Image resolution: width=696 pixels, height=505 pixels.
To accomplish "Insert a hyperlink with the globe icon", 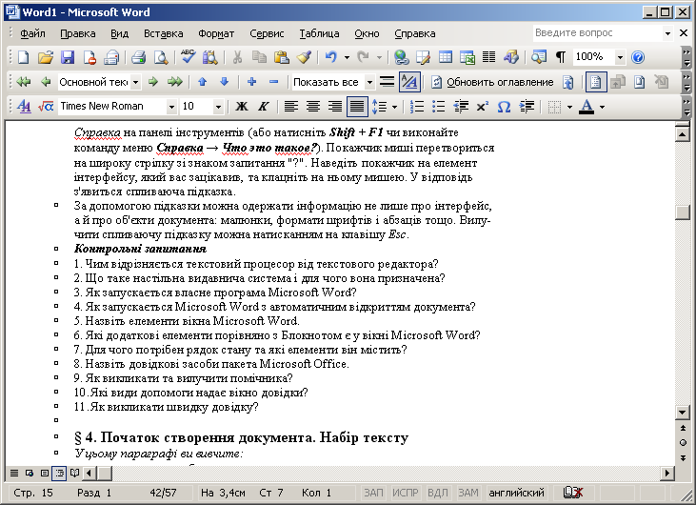I will (x=401, y=57).
